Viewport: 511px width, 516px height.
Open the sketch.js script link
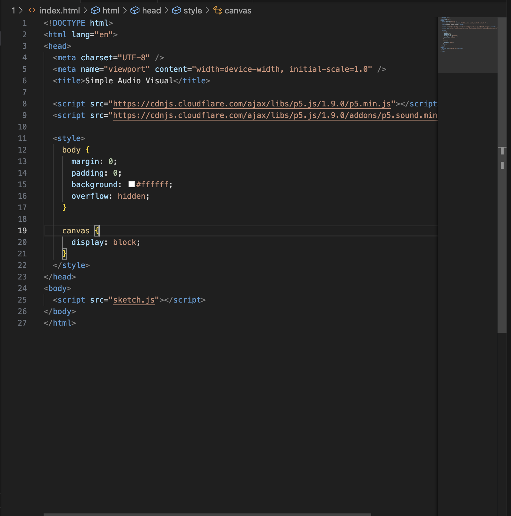coord(134,300)
